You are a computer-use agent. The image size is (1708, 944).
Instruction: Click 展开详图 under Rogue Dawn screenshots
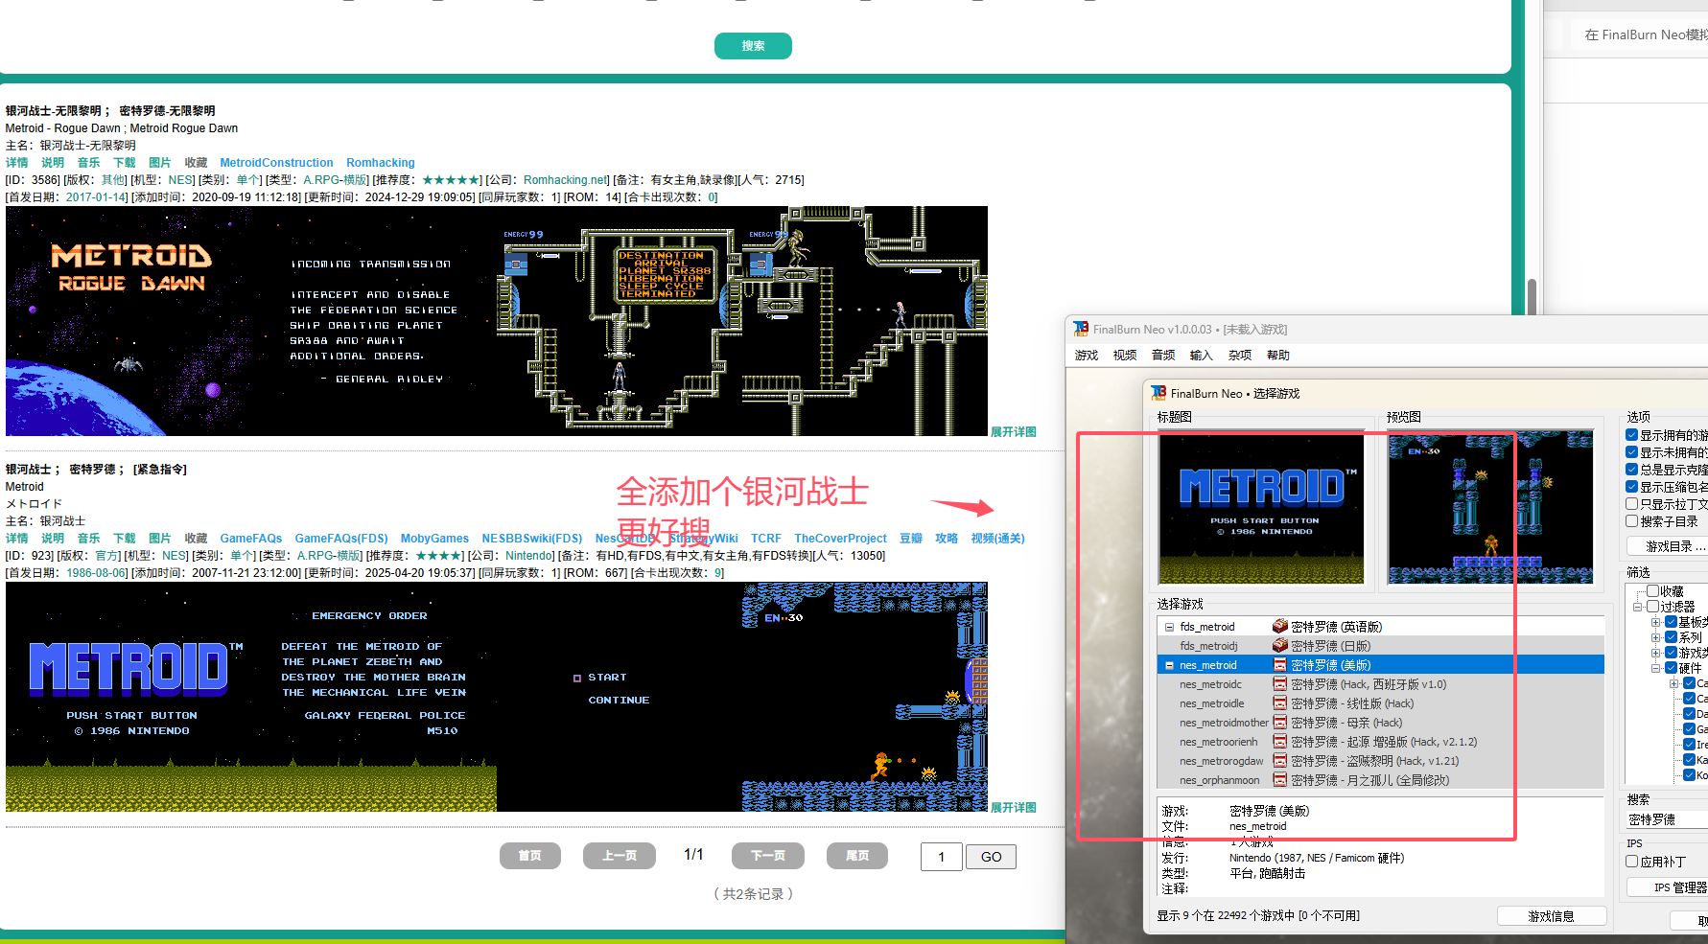tap(1014, 432)
